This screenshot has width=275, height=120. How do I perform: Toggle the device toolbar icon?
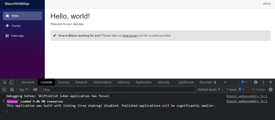(12, 82)
